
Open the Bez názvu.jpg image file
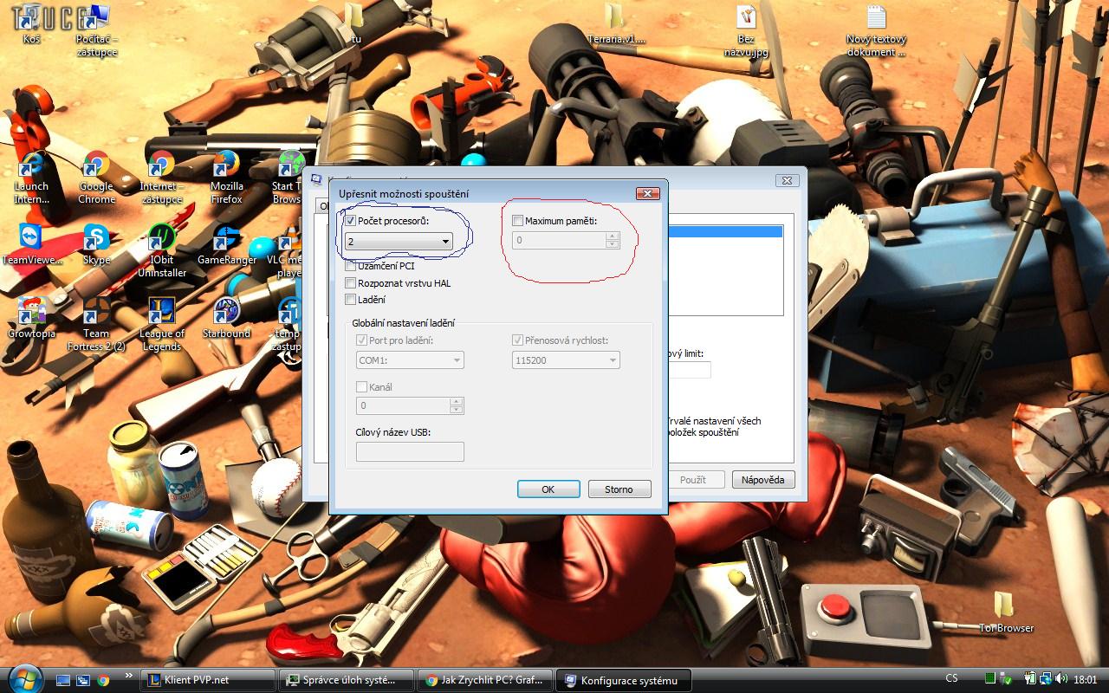tap(746, 29)
